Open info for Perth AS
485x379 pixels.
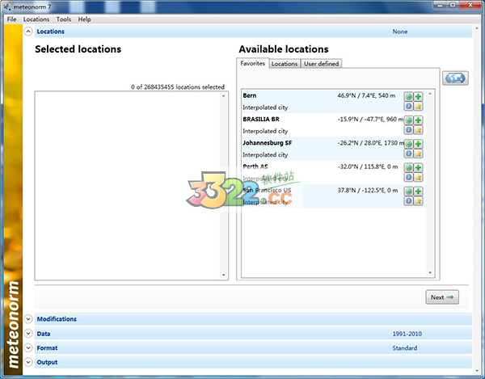408,177
